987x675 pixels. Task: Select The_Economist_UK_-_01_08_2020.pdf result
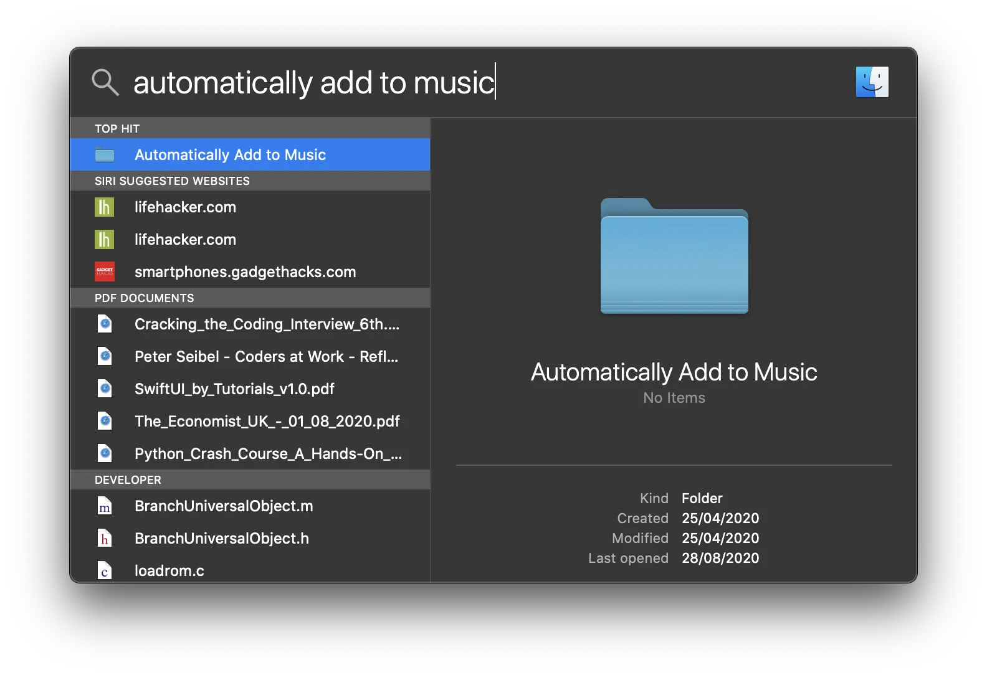point(250,421)
